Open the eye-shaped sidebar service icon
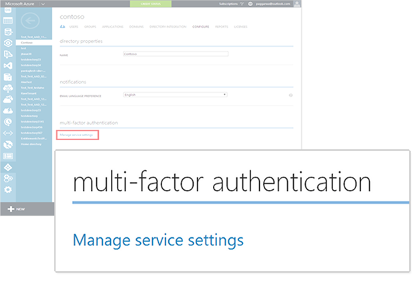 (8, 43)
